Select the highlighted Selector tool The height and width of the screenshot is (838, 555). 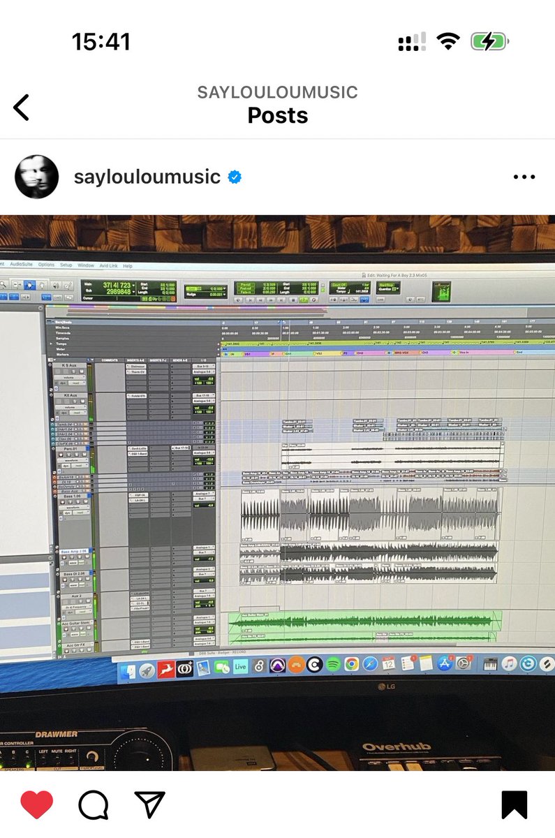tap(30, 285)
